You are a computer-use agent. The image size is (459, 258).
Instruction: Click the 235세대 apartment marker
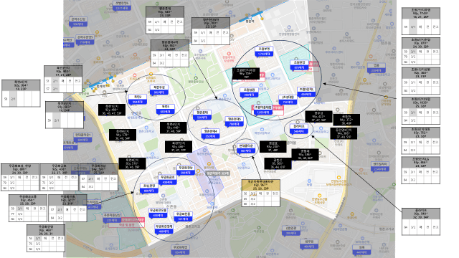click(377, 68)
